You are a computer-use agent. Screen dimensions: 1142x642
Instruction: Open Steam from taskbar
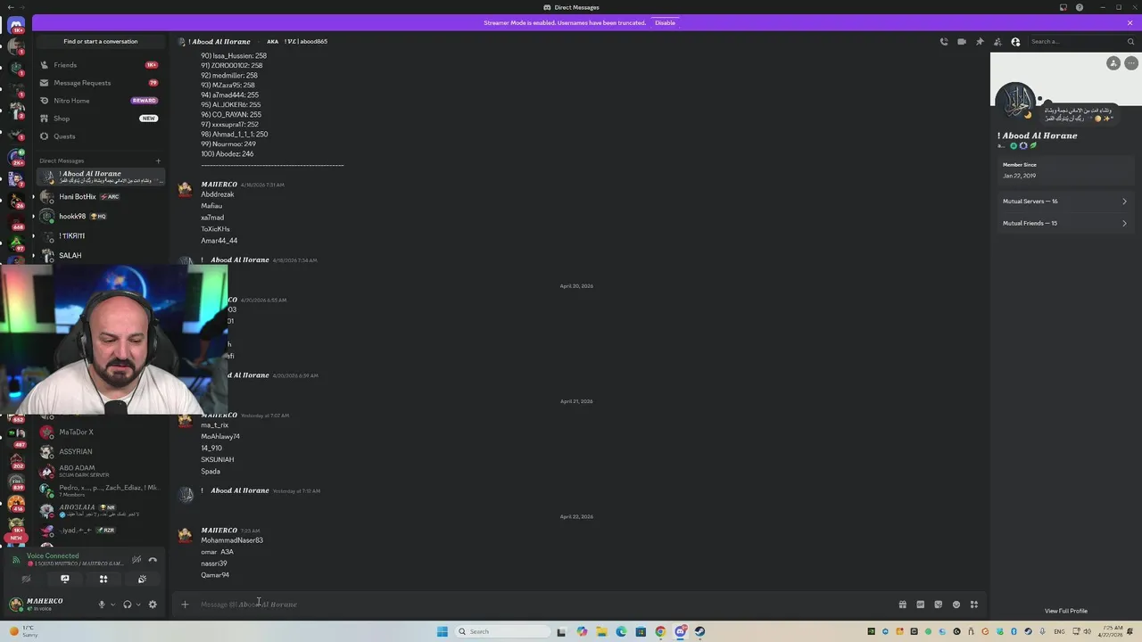pos(699,631)
